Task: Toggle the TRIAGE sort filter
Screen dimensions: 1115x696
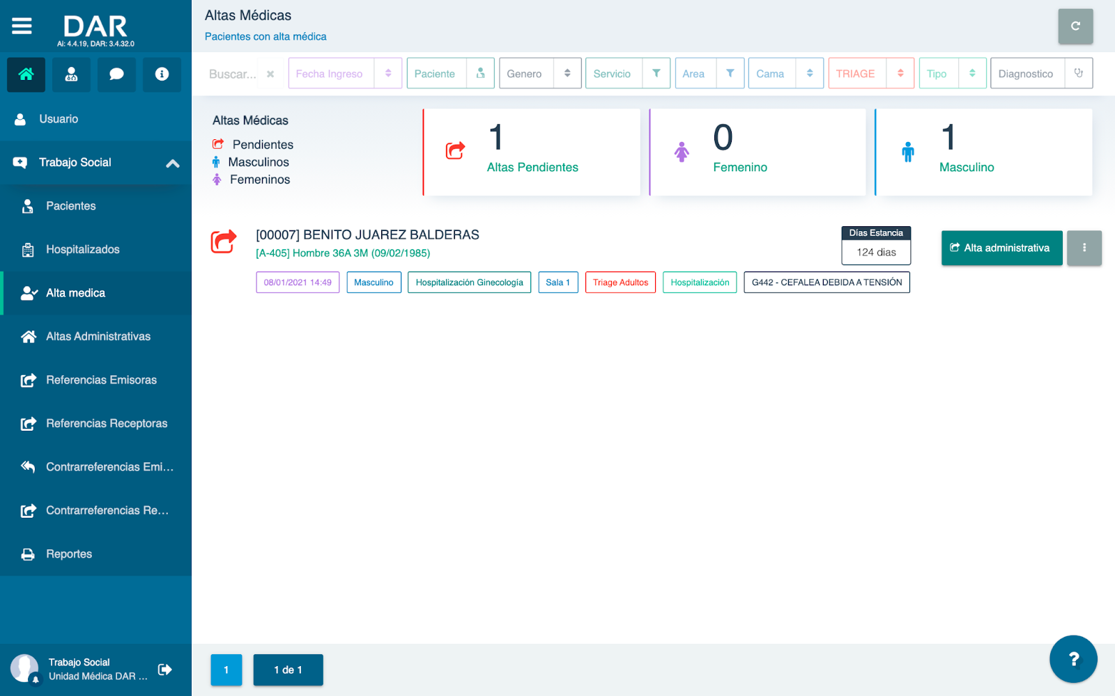Action: [x=900, y=74]
